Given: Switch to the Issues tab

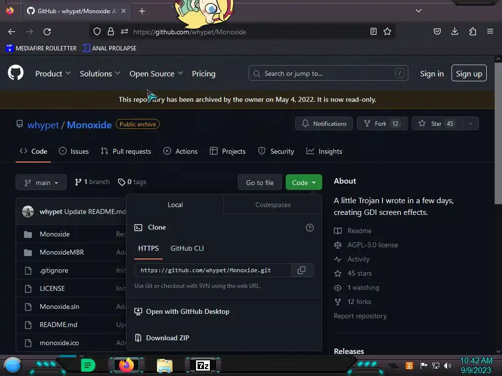Looking at the screenshot, I should pos(74,151).
